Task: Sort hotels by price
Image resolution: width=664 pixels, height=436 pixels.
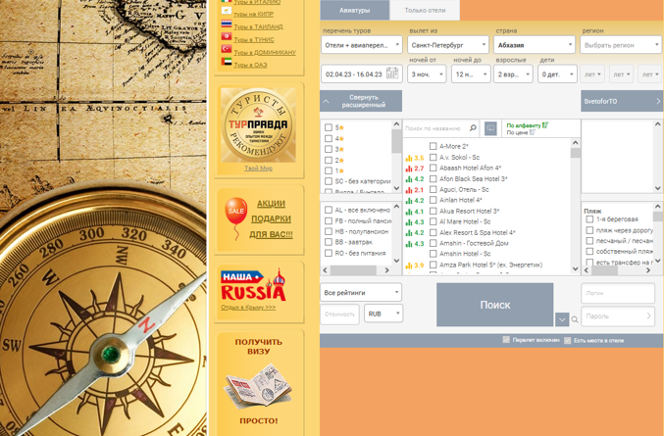Action: (x=521, y=132)
